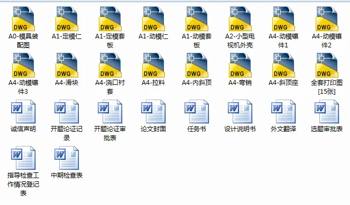
Task: Click the file name A4-拉料
Action: pos(153,83)
